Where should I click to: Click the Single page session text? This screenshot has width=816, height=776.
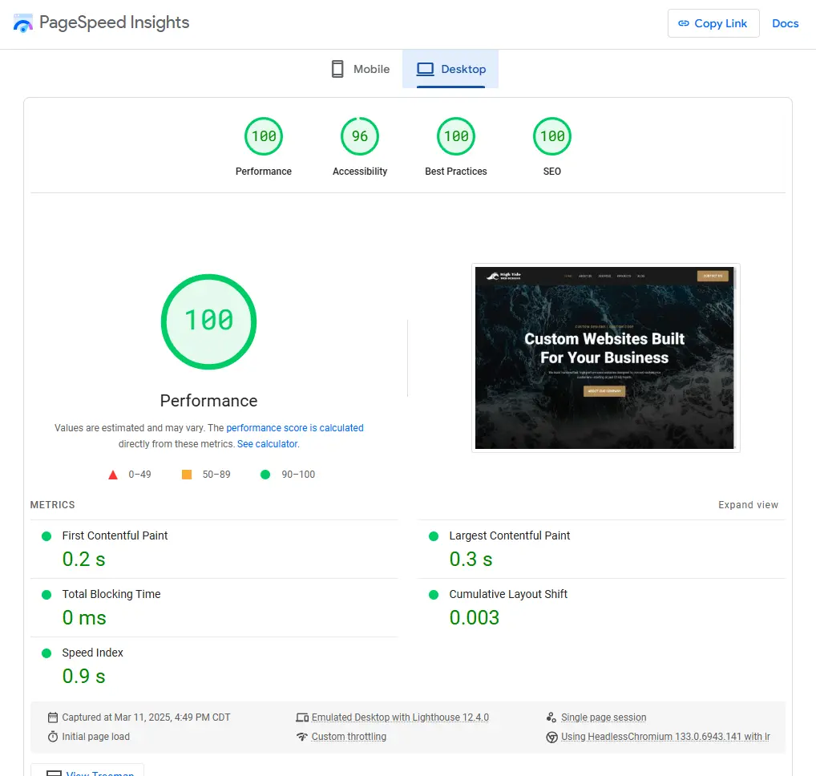pos(604,717)
